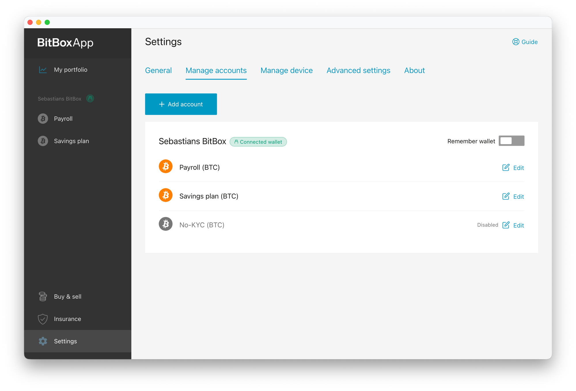Click the Settings gear icon in sidebar

(x=43, y=341)
